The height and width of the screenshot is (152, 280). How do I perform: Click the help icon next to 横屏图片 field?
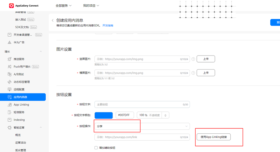point(193,73)
